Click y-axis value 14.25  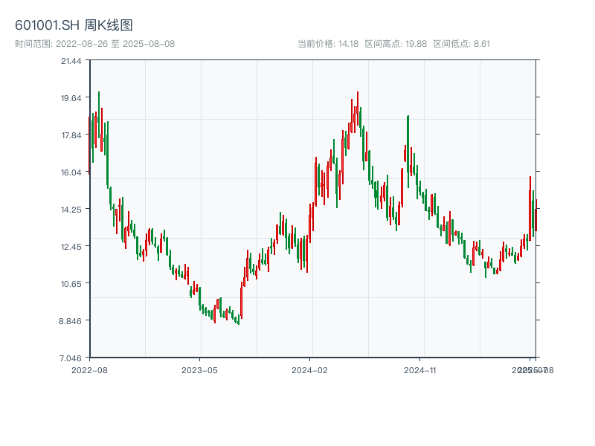[71, 210]
